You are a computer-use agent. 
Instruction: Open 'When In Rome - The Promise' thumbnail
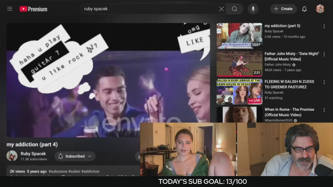239,115
